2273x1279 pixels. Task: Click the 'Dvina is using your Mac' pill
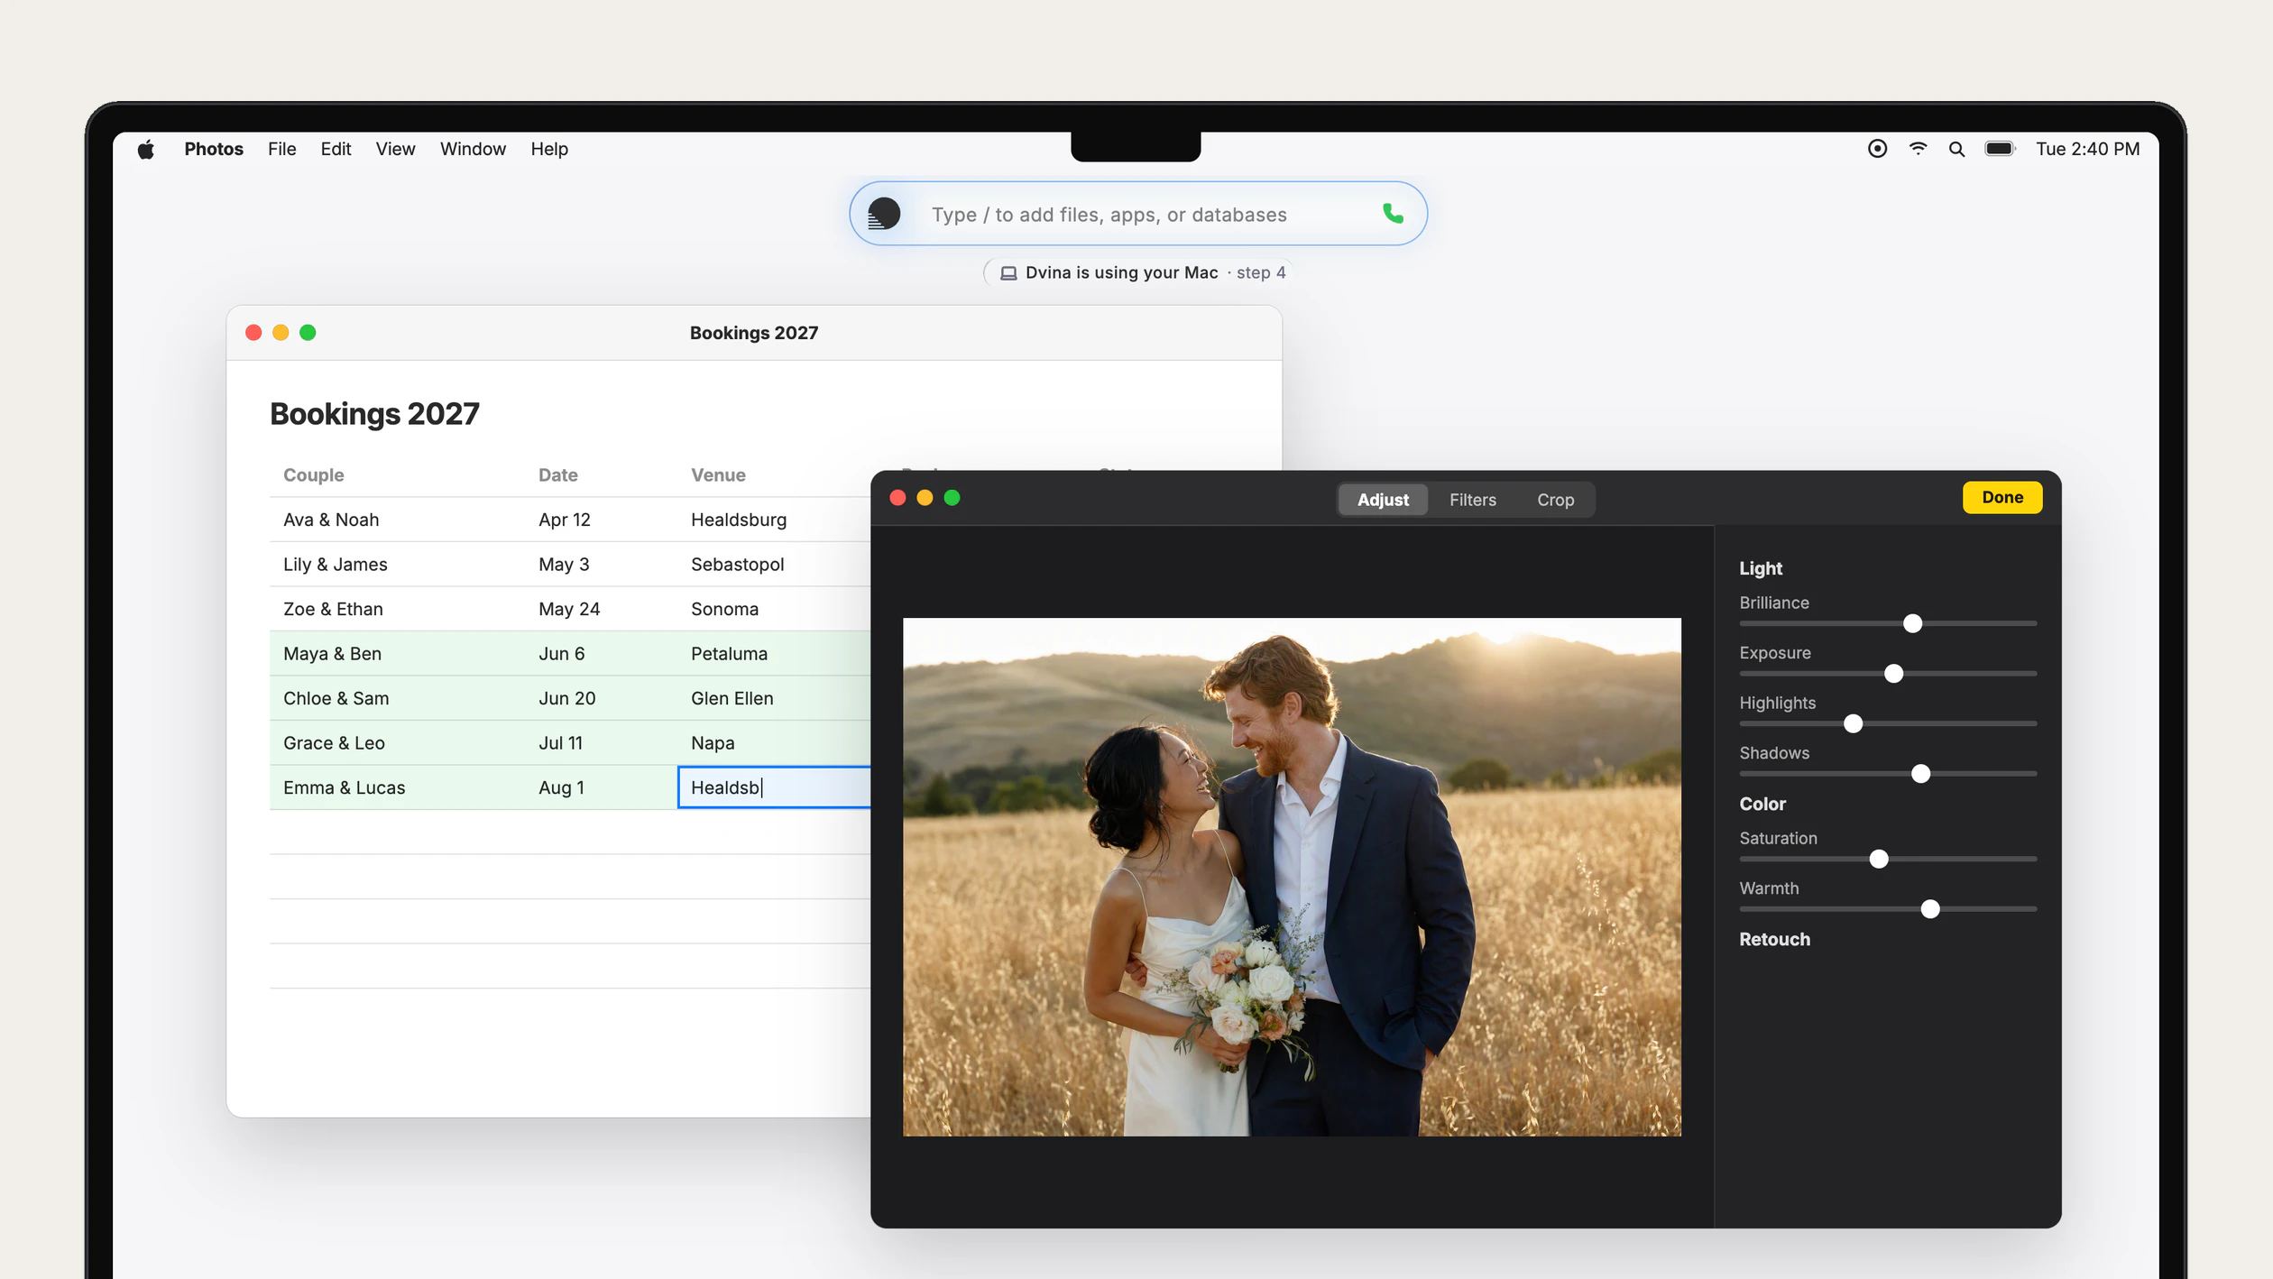click(x=1139, y=272)
